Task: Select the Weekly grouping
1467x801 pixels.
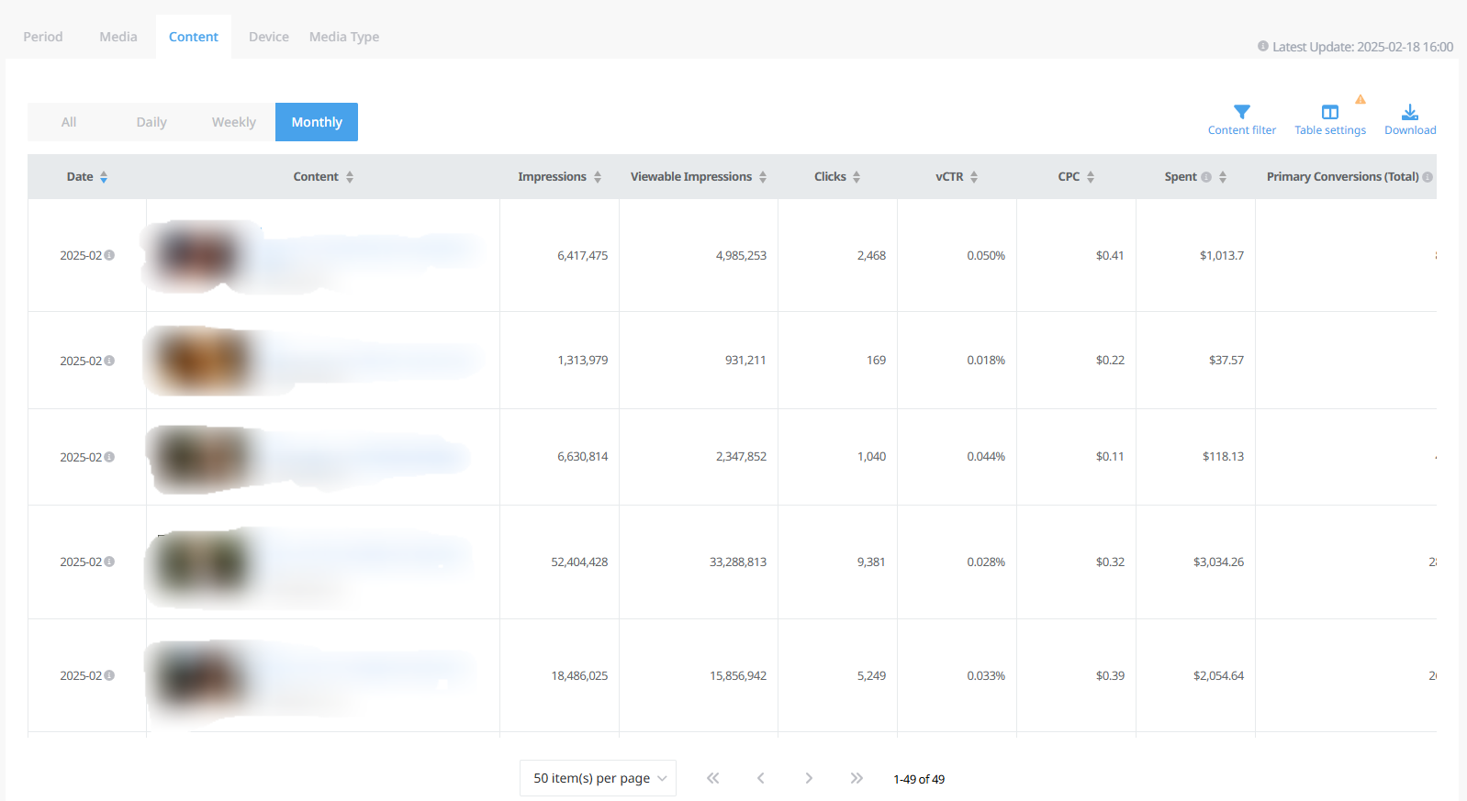Action: (x=234, y=122)
